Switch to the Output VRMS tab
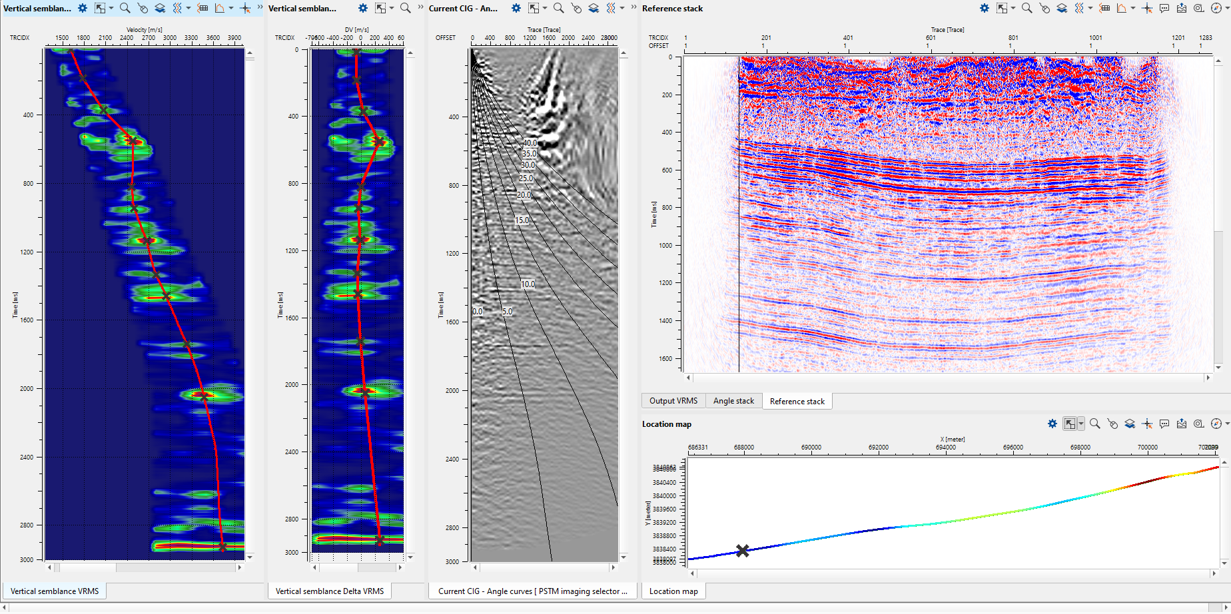Screen dimensions: 1231x614 pyautogui.click(x=673, y=401)
